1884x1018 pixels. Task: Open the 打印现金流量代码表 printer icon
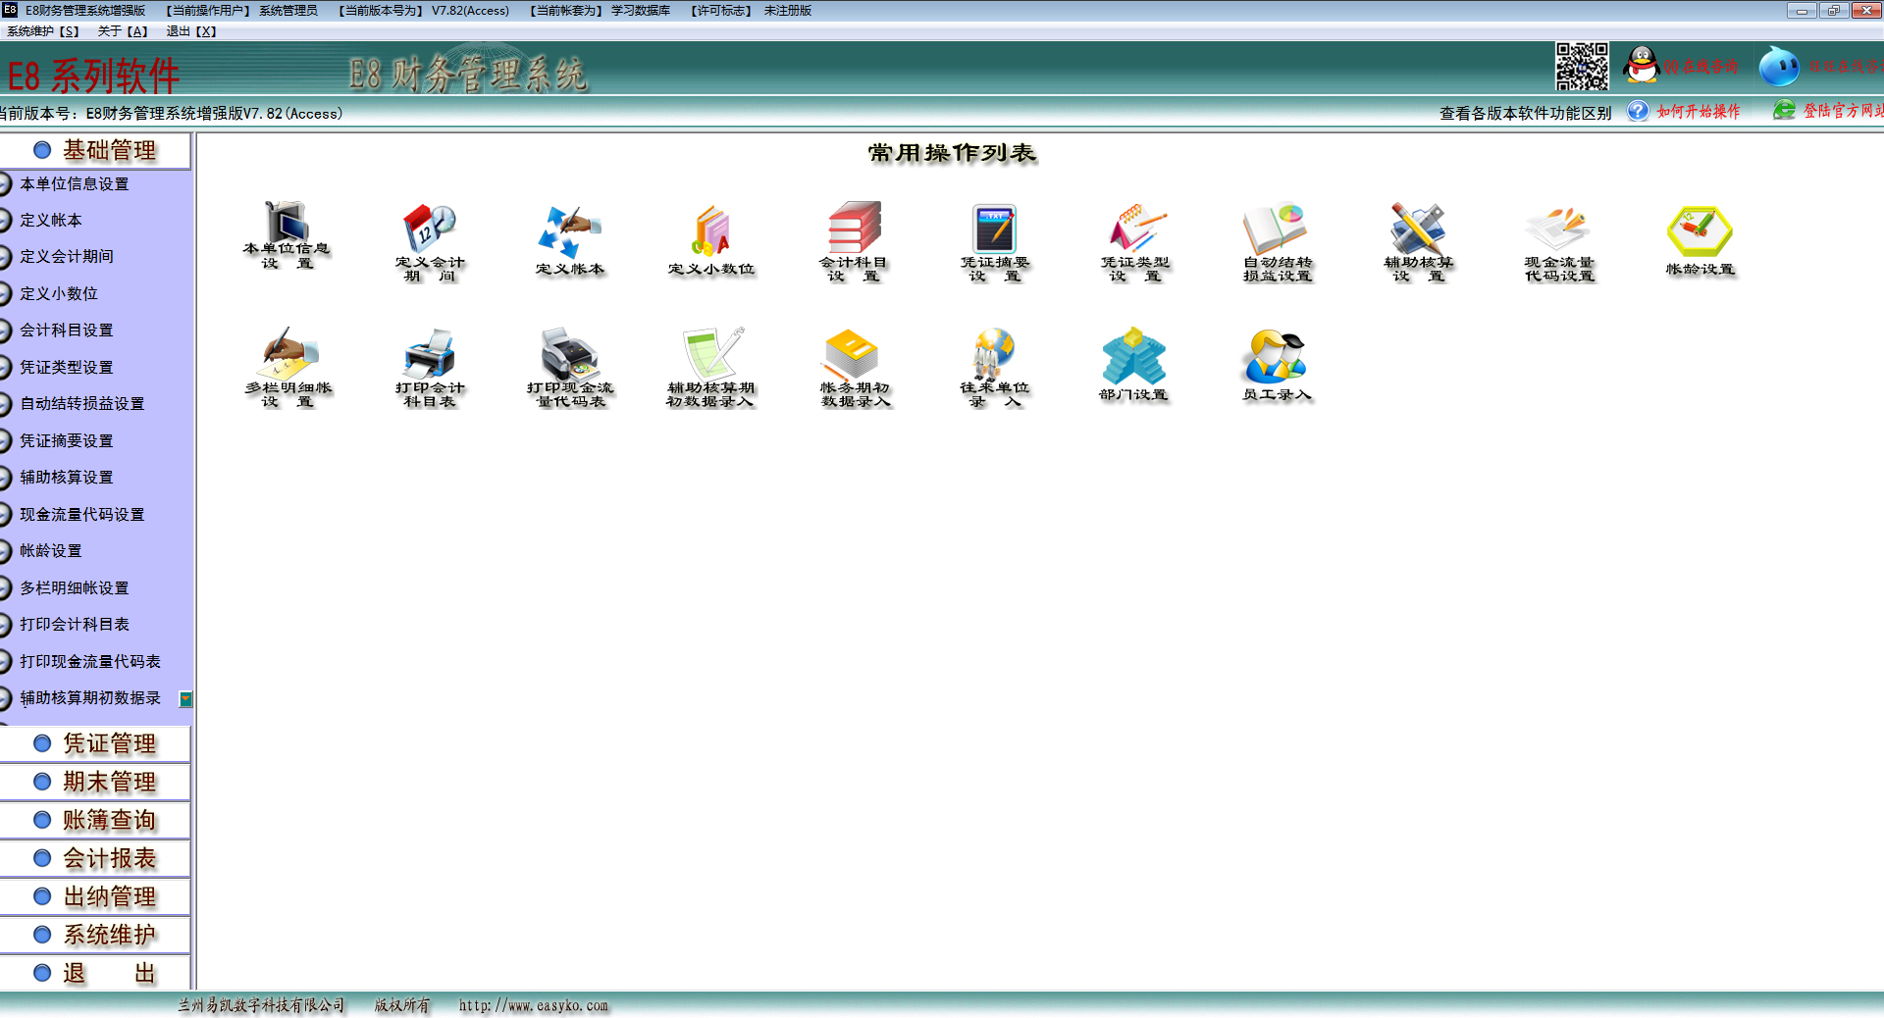pyautogui.click(x=569, y=355)
